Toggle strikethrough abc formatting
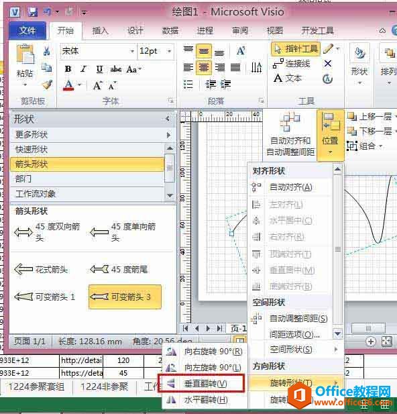This screenshot has height=414, width=397. (x=116, y=69)
